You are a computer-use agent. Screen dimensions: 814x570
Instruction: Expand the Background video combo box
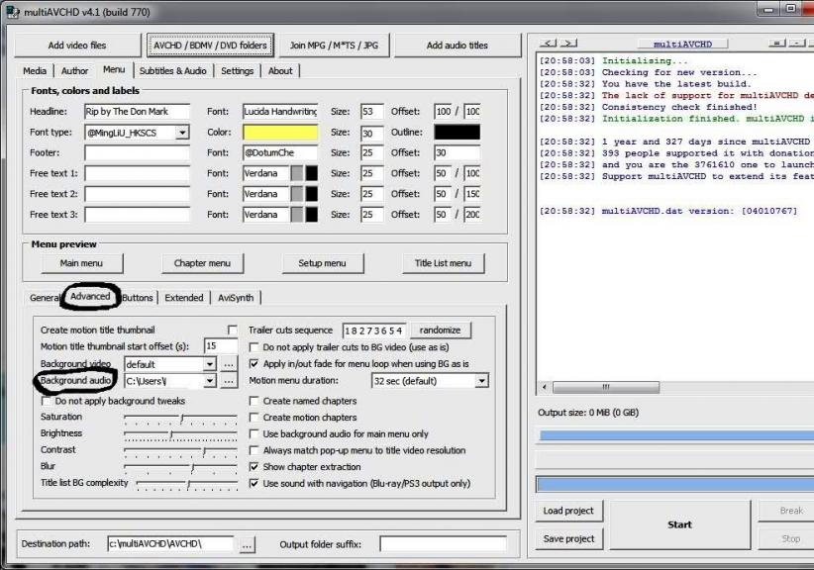click(x=208, y=364)
